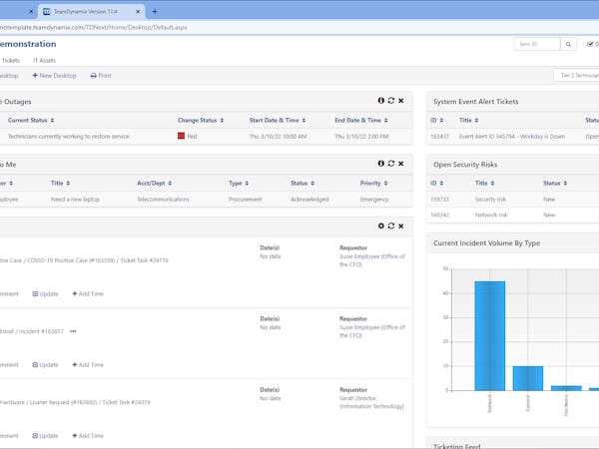The width and height of the screenshot is (599, 449).
Task: Sort my tickets by Type column
Action: pos(239,184)
